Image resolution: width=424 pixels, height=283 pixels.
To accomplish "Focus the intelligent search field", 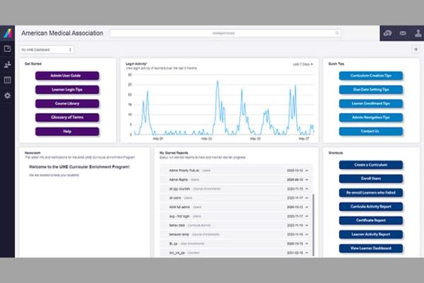I will 225,33.
